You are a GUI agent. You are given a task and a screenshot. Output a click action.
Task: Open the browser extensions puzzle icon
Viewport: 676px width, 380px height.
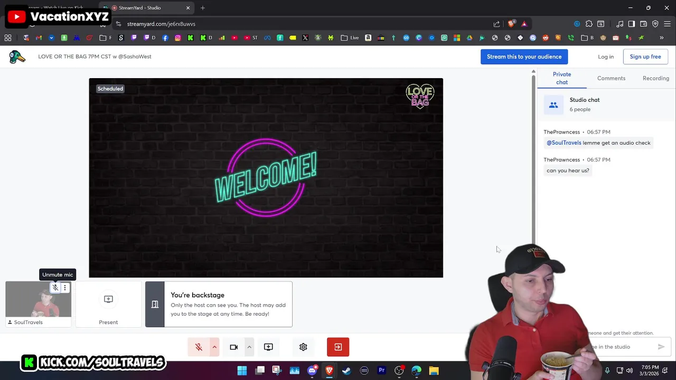click(x=589, y=24)
